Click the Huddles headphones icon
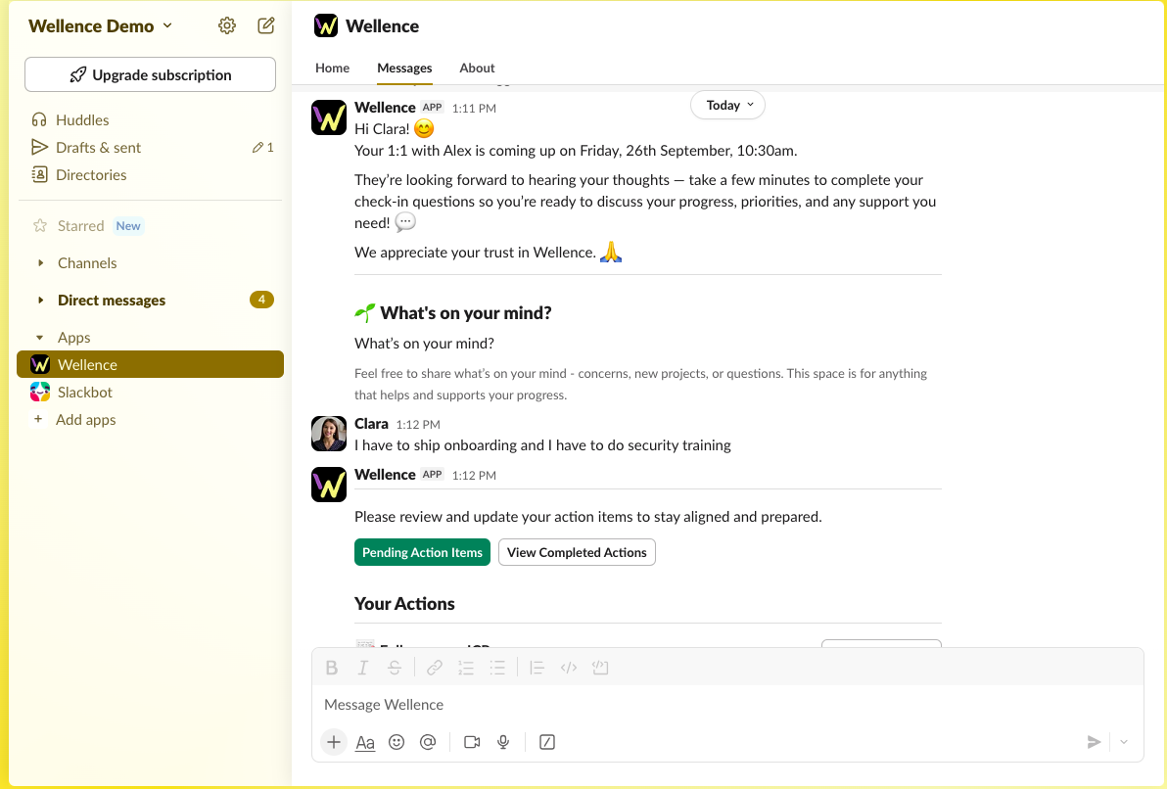Viewport: 1167px width, 789px height. [x=39, y=119]
